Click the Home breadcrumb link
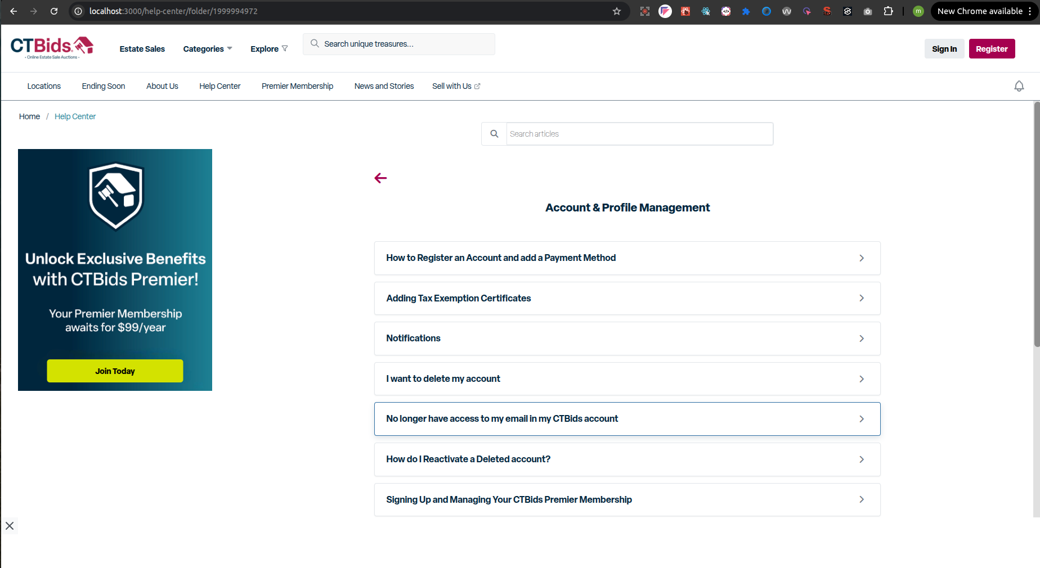This screenshot has width=1040, height=568. pyautogui.click(x=29, y=116)
